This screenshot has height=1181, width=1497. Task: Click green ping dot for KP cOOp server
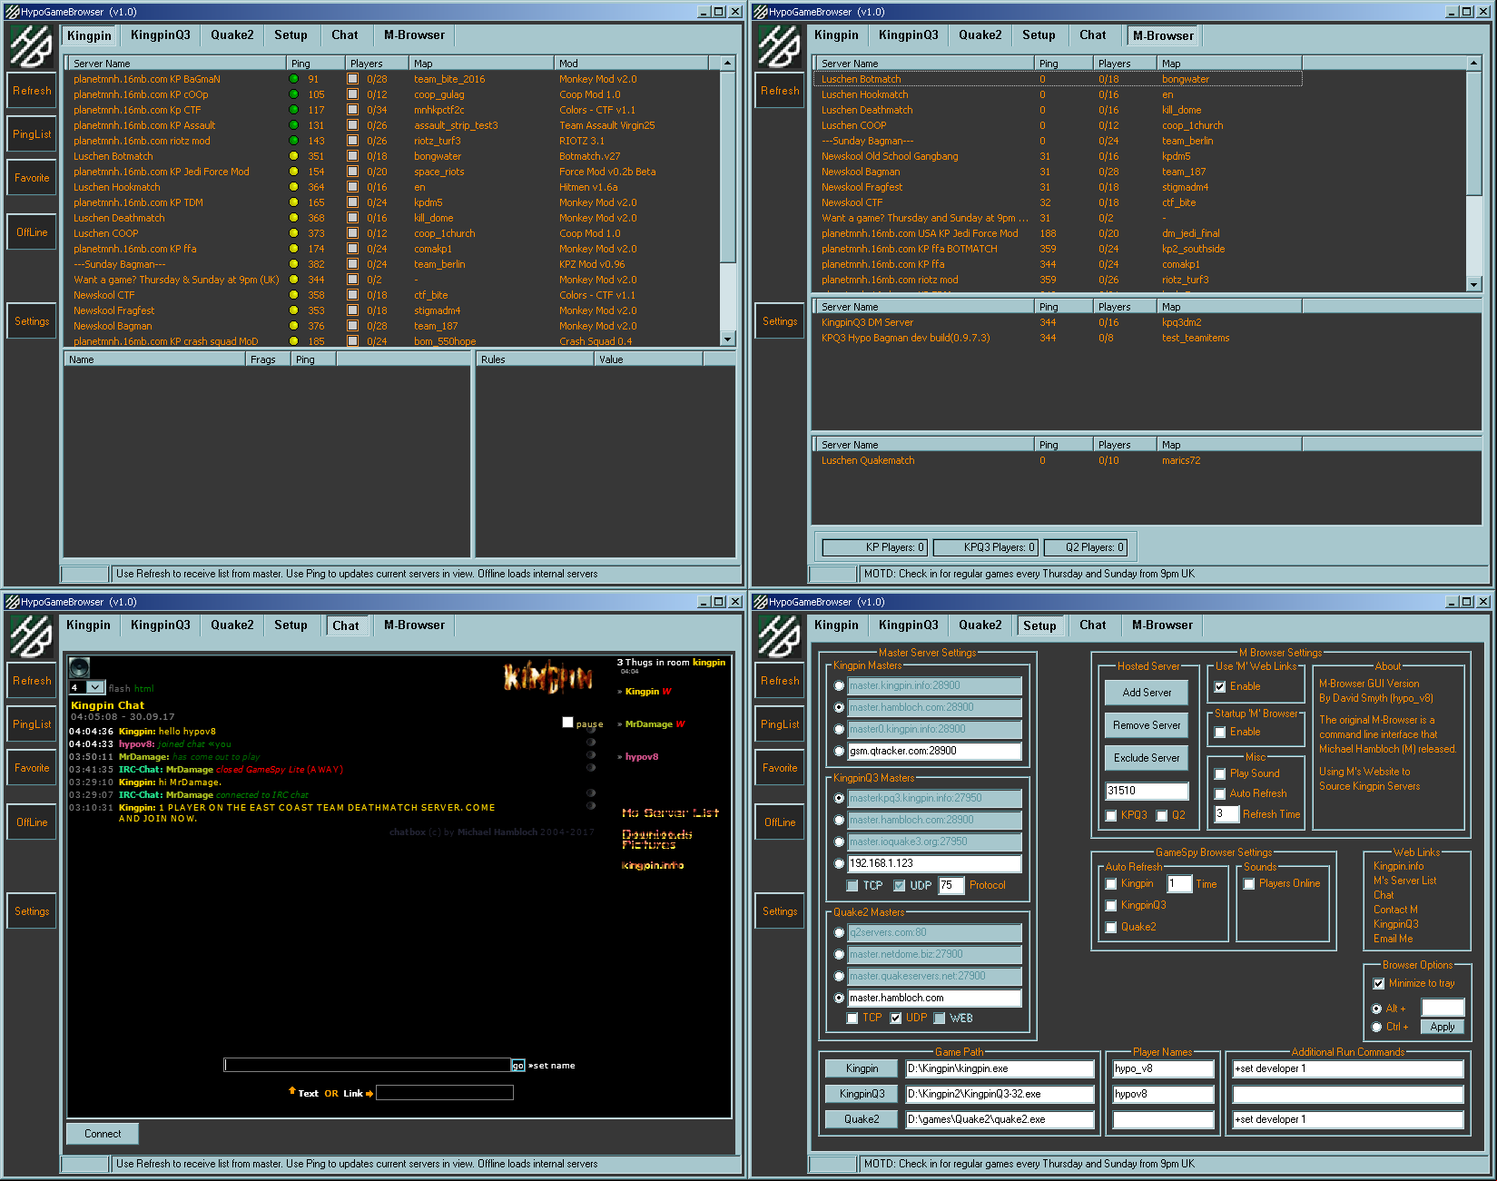293,94
